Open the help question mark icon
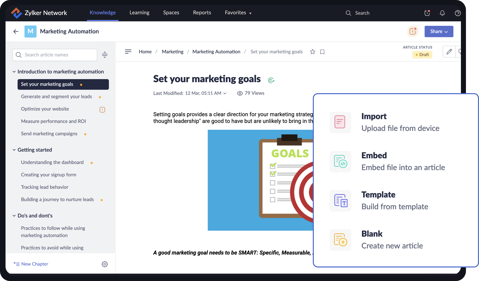Viewport: 479px width, 281px height. click(x=458, y=13)
